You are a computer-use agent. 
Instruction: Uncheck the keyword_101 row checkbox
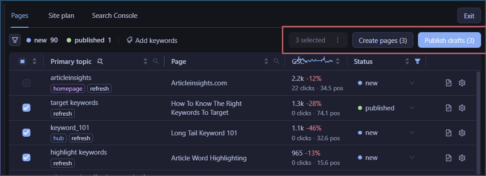[26, 133]
